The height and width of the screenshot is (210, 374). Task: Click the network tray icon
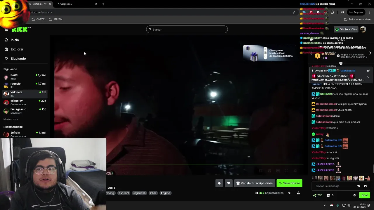344,205
